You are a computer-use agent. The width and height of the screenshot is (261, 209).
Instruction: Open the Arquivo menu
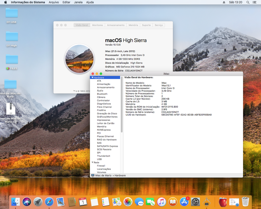click(54, 2)
